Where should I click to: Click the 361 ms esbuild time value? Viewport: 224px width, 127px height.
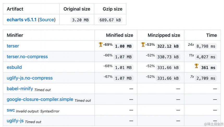[x=208, y=68]
